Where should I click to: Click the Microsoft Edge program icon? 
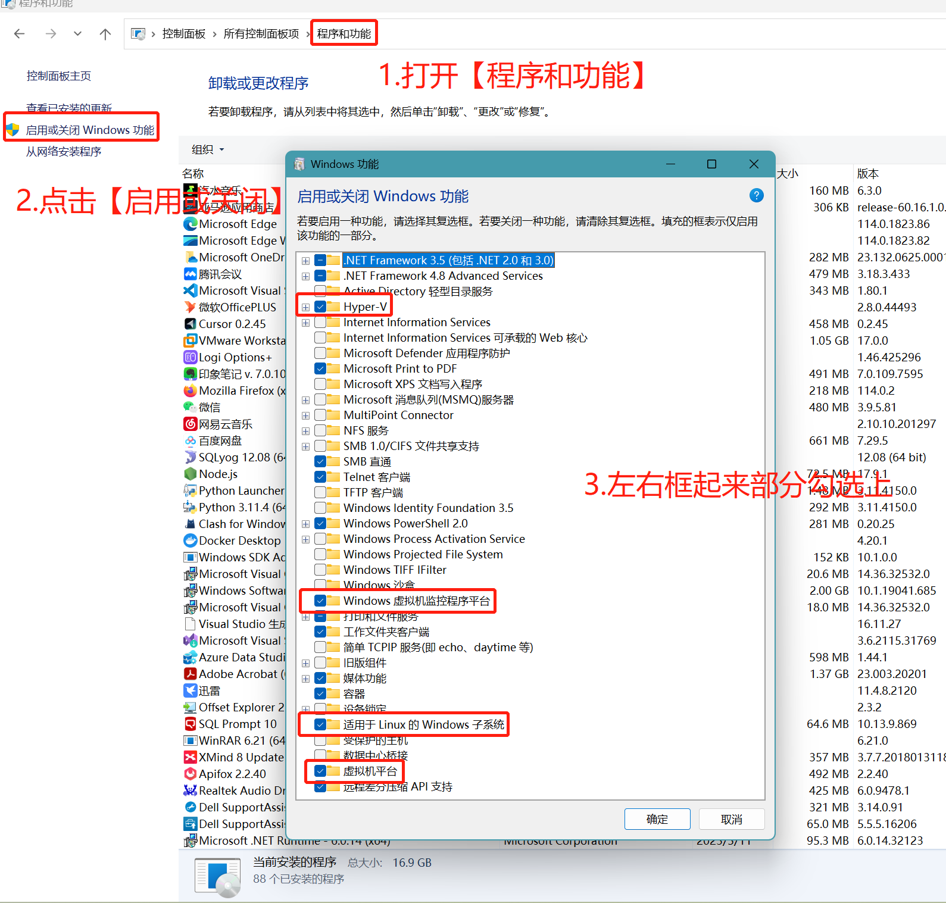(190, 224)
